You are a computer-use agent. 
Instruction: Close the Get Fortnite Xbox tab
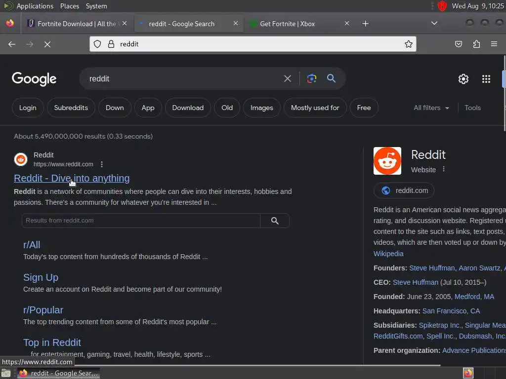tap(347, 24)
